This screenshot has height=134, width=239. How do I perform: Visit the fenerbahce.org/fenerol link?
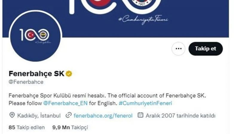pyautogui.click(x=103, y=116)
